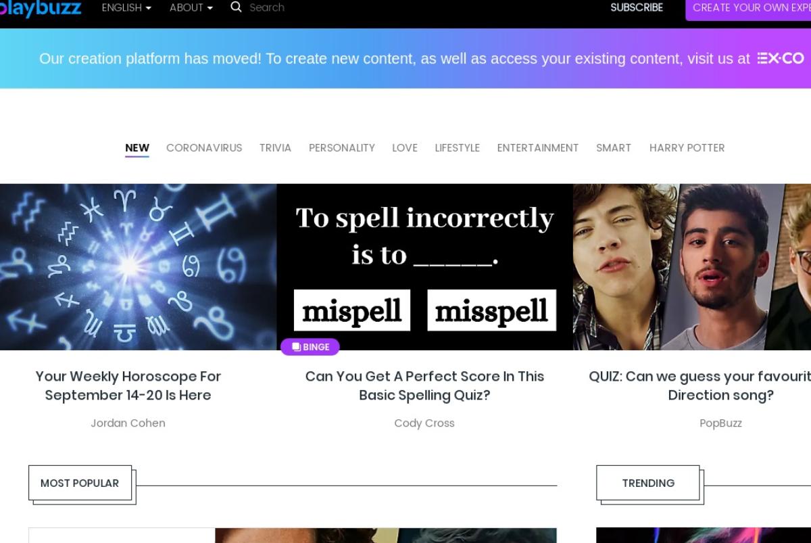
Task: Click the SUBSCRIBE link
Action: [x=637, y=7]
